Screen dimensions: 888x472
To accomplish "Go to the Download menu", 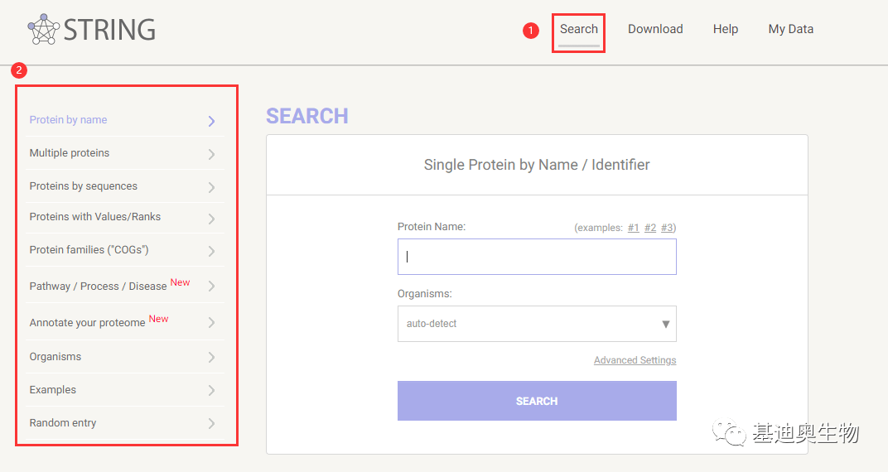I will [x=655, y=29].
